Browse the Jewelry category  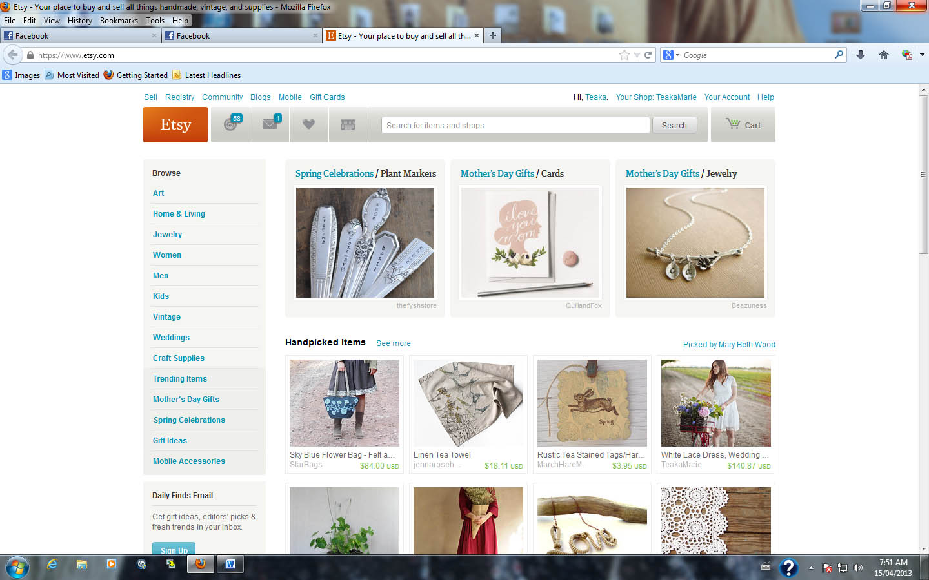(167, 234)
